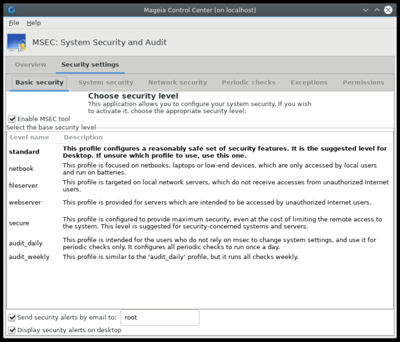
Task: Minimize the window using the titlebar arrow
Action: pyautogui.click(x=366, y=10)
